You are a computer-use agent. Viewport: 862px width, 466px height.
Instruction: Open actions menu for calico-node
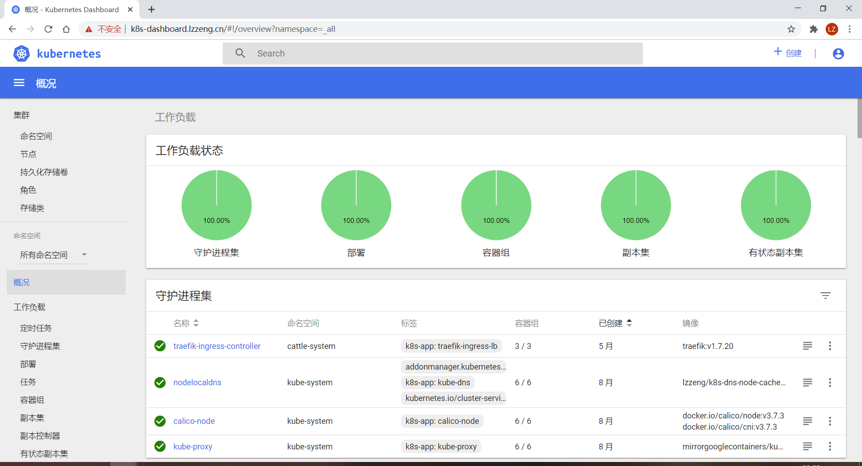pyautogui.click(x=830, y=421)
